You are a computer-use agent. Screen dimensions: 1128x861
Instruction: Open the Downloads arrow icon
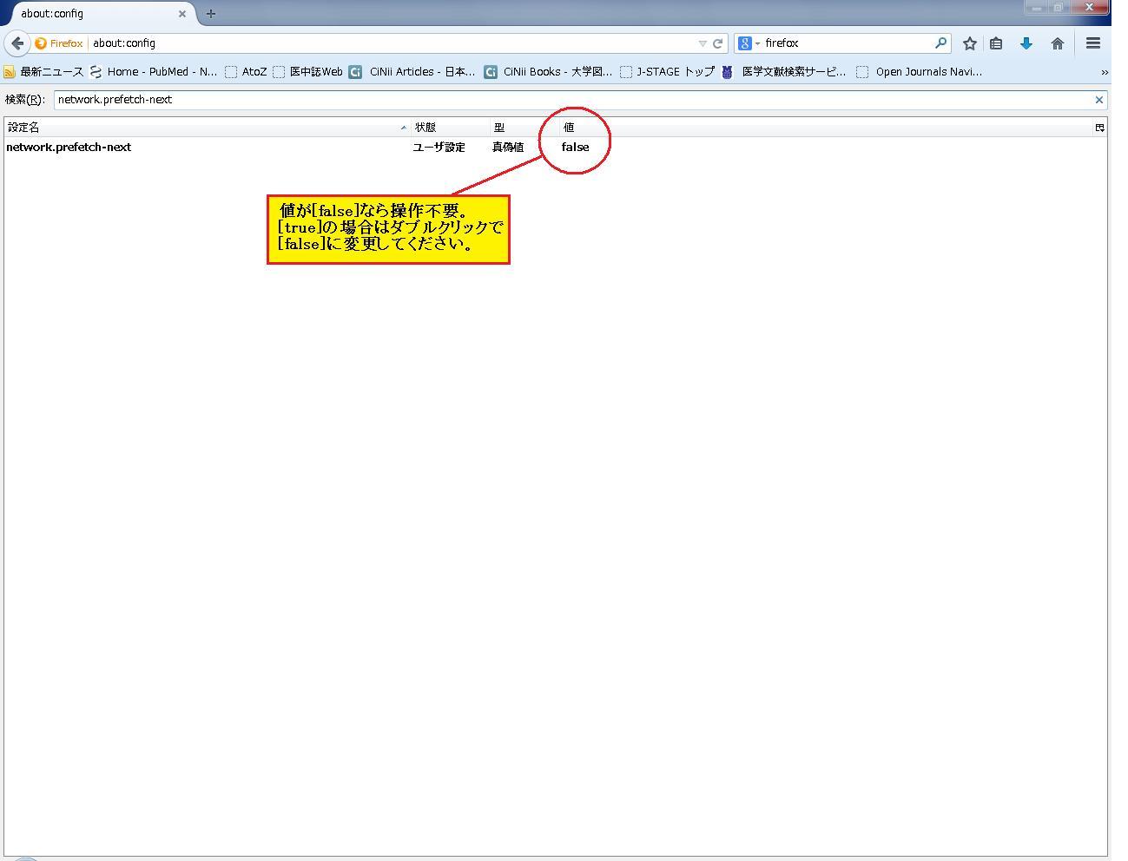pos(1026,43)
